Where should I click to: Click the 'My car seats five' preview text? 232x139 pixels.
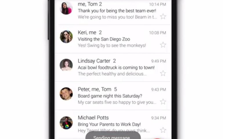[117, 102]
